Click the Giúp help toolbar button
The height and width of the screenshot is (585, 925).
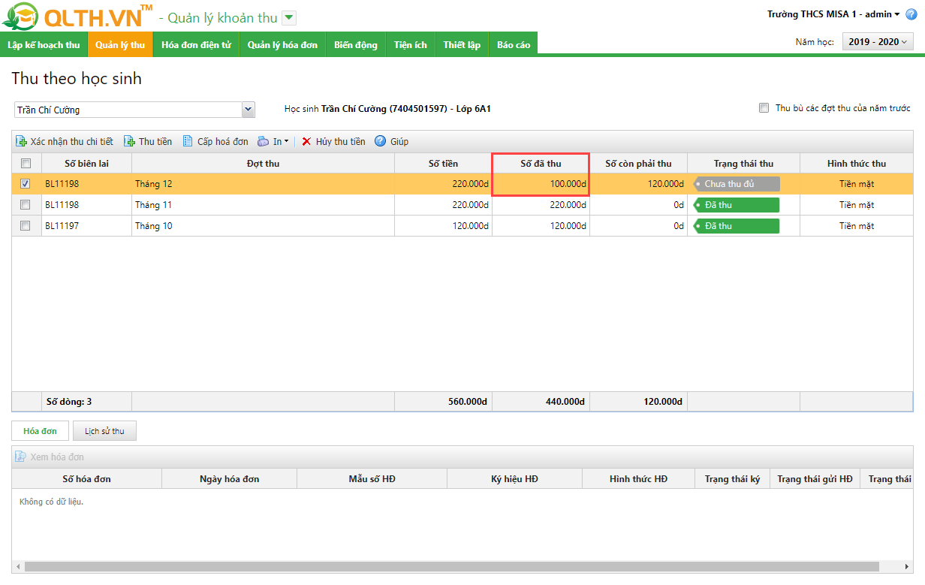tap(391, 141)
